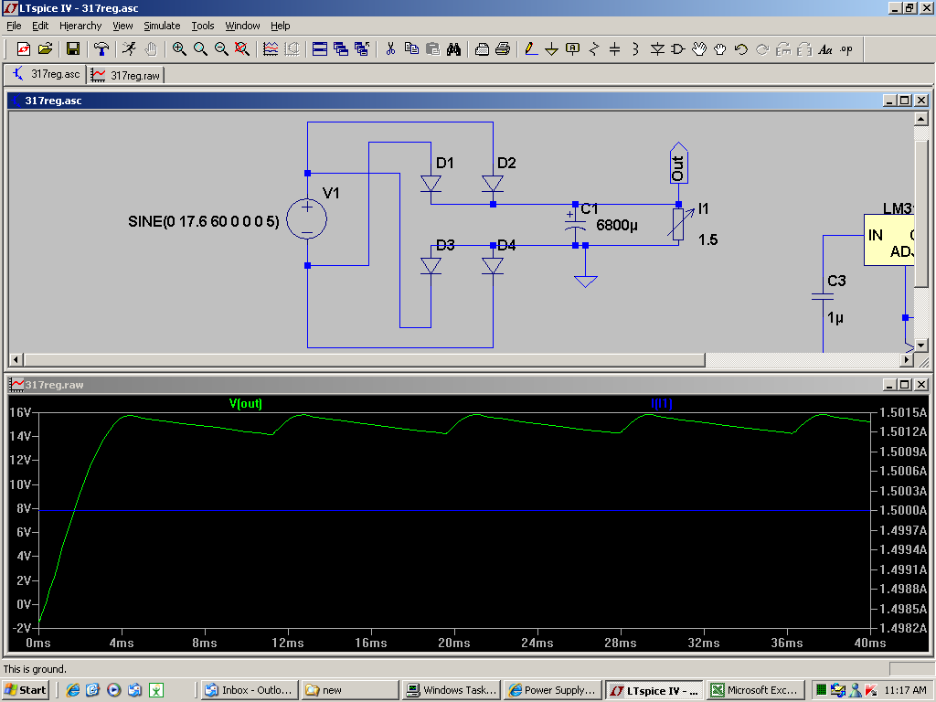Click the 16V left axis label
This screenshot has width=936, height=702.
(x=20, y=412)
